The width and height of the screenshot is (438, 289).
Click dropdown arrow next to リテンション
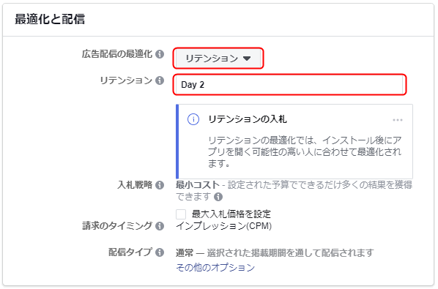tap(247, 59)
